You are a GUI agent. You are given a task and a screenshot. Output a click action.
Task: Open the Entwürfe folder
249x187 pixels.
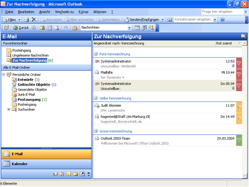pos(25,80)
